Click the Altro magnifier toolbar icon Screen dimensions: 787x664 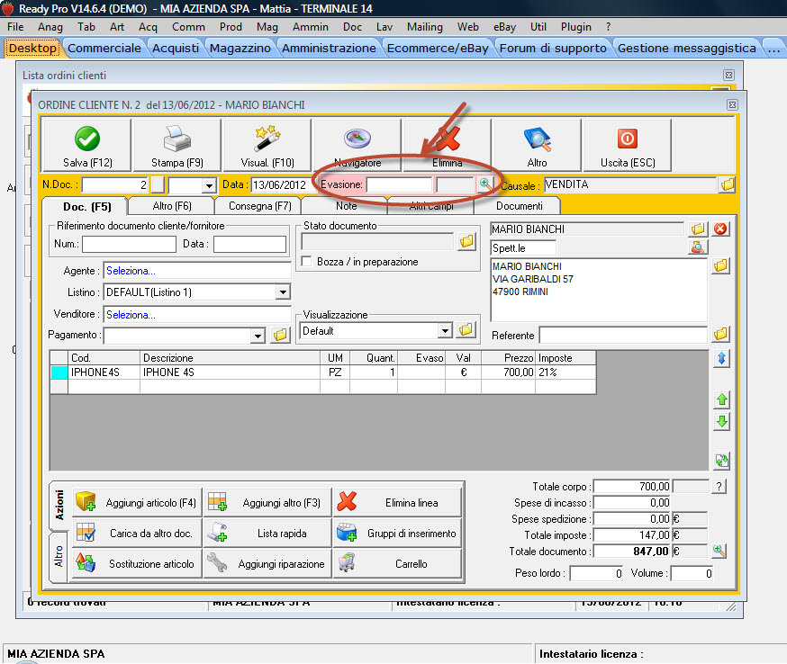point(537,139)
